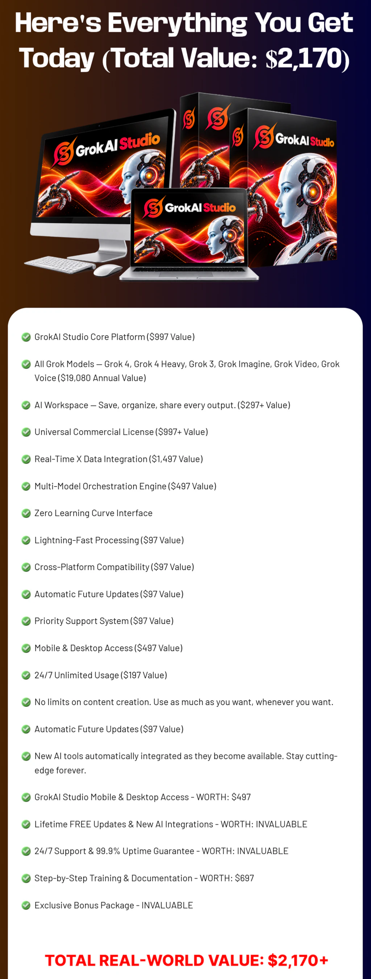Viewport: 371px width, 979px height.
Task: Click the checkmark next to Zero Learning Curve Interface
Action: tap(26, 514)
